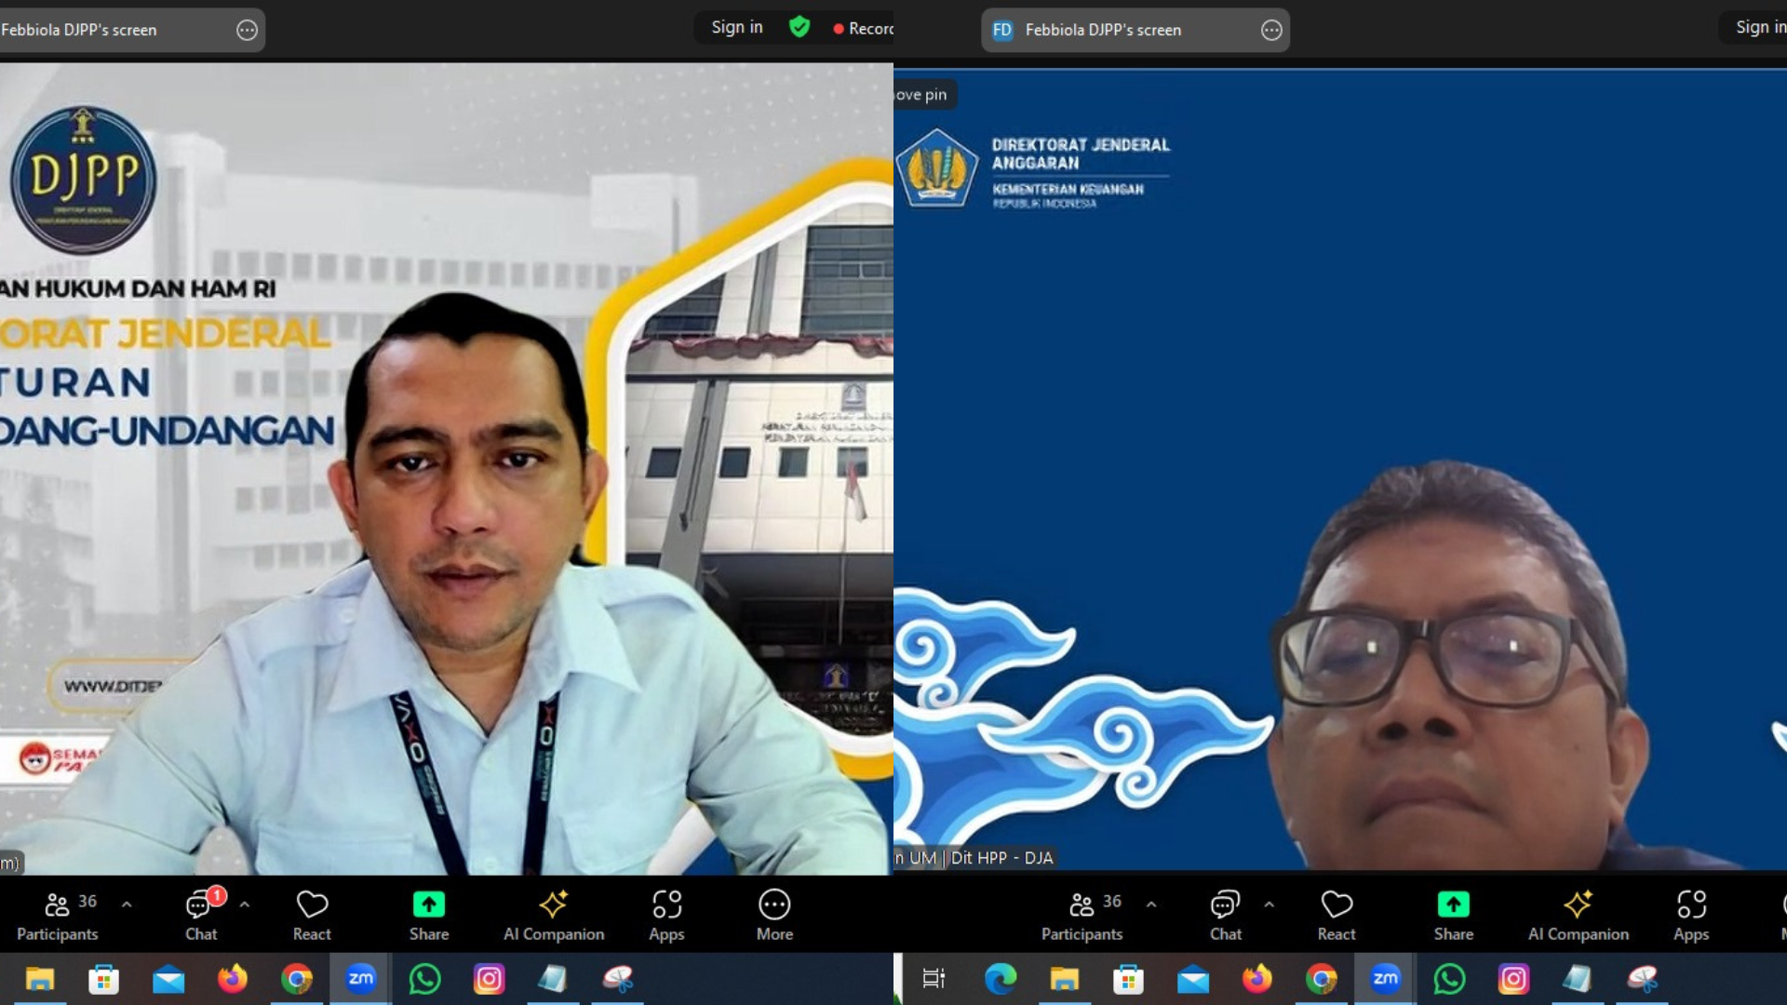This screenshot has height=1005, width=1787.
Task: Click React heart in right Zoom window
Action: 1337,916
